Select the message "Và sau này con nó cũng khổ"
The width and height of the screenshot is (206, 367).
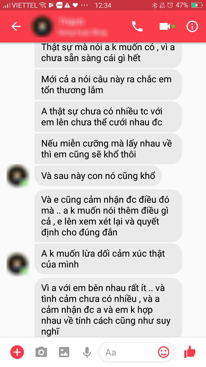(x=98, y=175)
